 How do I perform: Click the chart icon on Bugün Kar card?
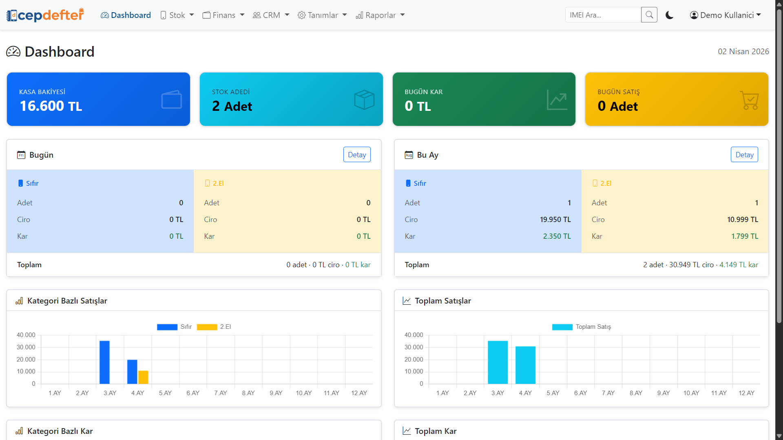coord(557,99)
